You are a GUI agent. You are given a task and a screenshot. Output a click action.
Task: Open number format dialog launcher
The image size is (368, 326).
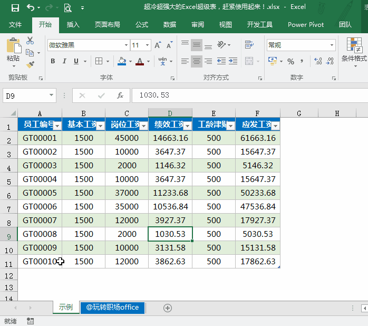click(334, 78)
